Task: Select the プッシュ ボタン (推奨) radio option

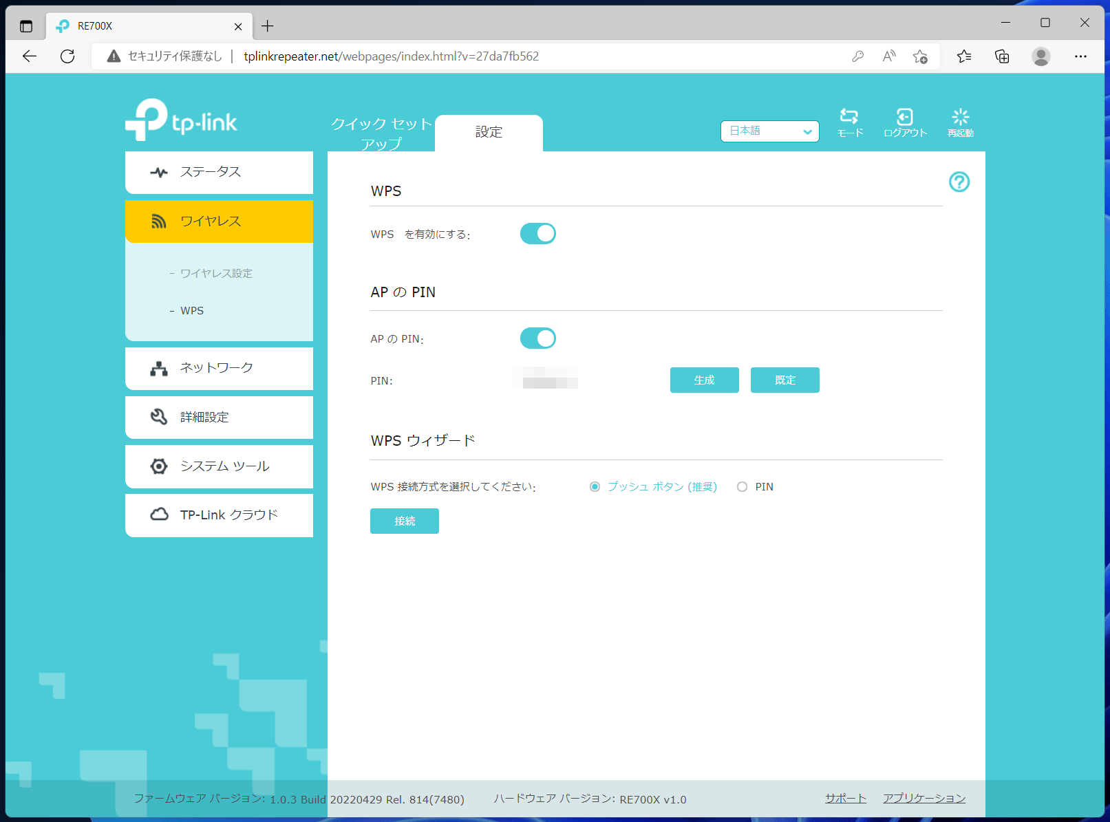Action: click(x=595, y=487)
